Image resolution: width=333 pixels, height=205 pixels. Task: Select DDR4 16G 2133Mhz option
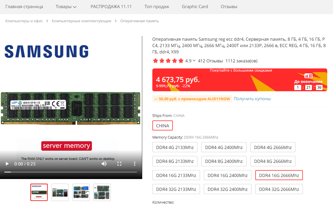[x=176, y=175]
